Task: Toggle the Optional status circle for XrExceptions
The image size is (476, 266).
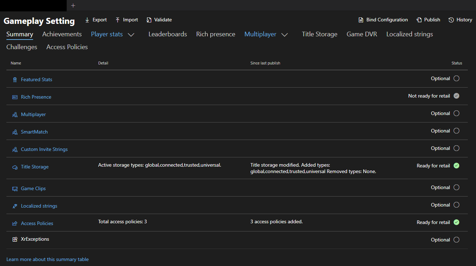Action: 456,240
